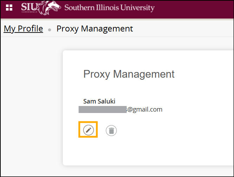
Task: Click the Southern Illinois University title text
Action: click(x=109, y=8)
